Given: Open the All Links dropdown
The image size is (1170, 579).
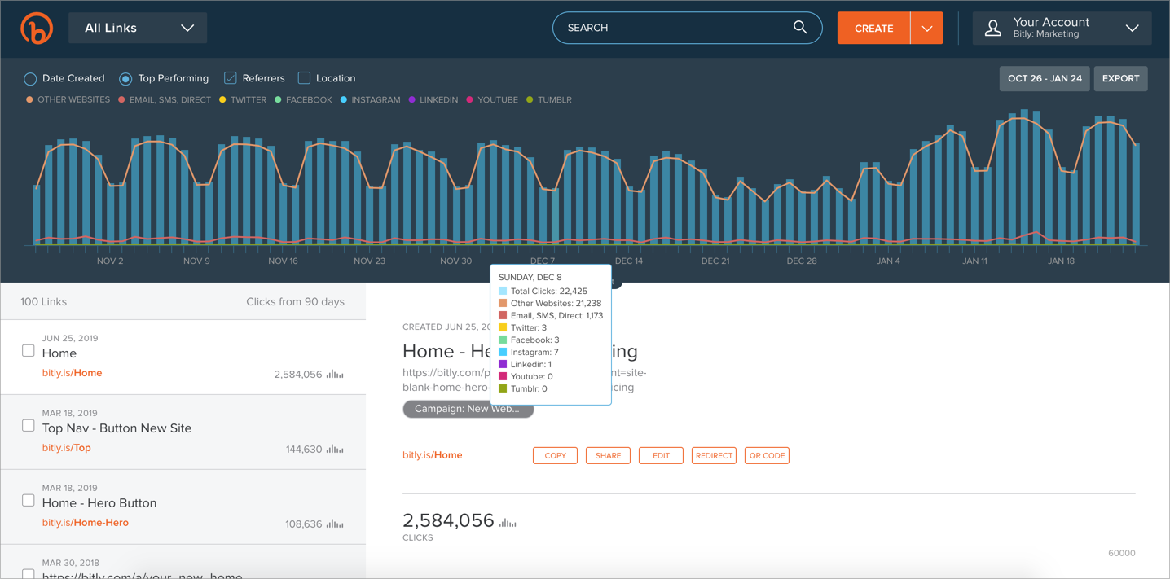Looking at the screenshot, I should point(137,27).
